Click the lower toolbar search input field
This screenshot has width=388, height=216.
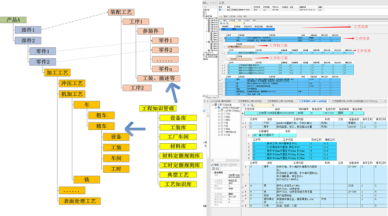[263, 105]
